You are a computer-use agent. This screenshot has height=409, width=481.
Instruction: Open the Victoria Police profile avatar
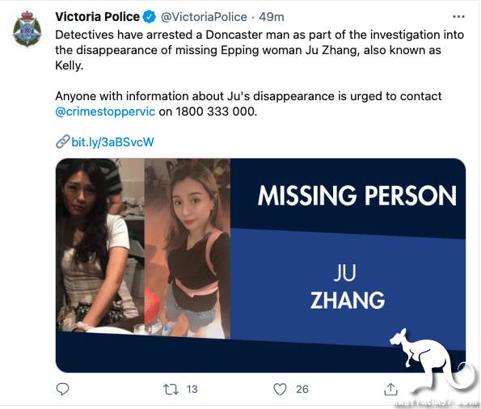pos(27,29)
